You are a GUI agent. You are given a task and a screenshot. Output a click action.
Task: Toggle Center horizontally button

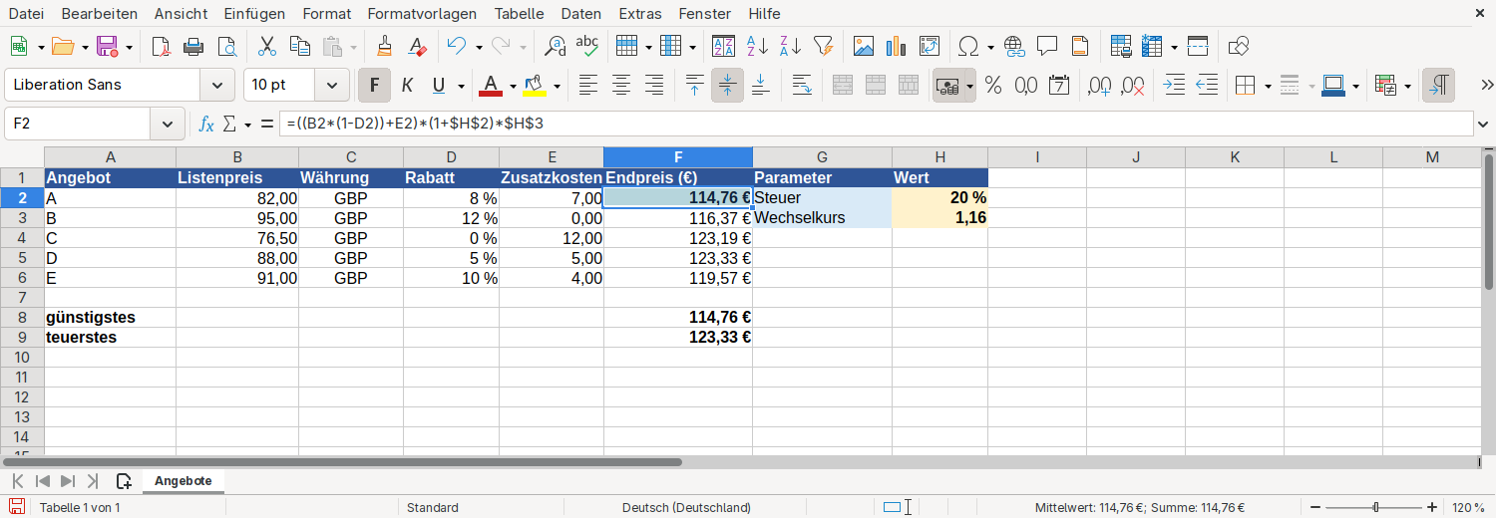[x=621, y=85]
